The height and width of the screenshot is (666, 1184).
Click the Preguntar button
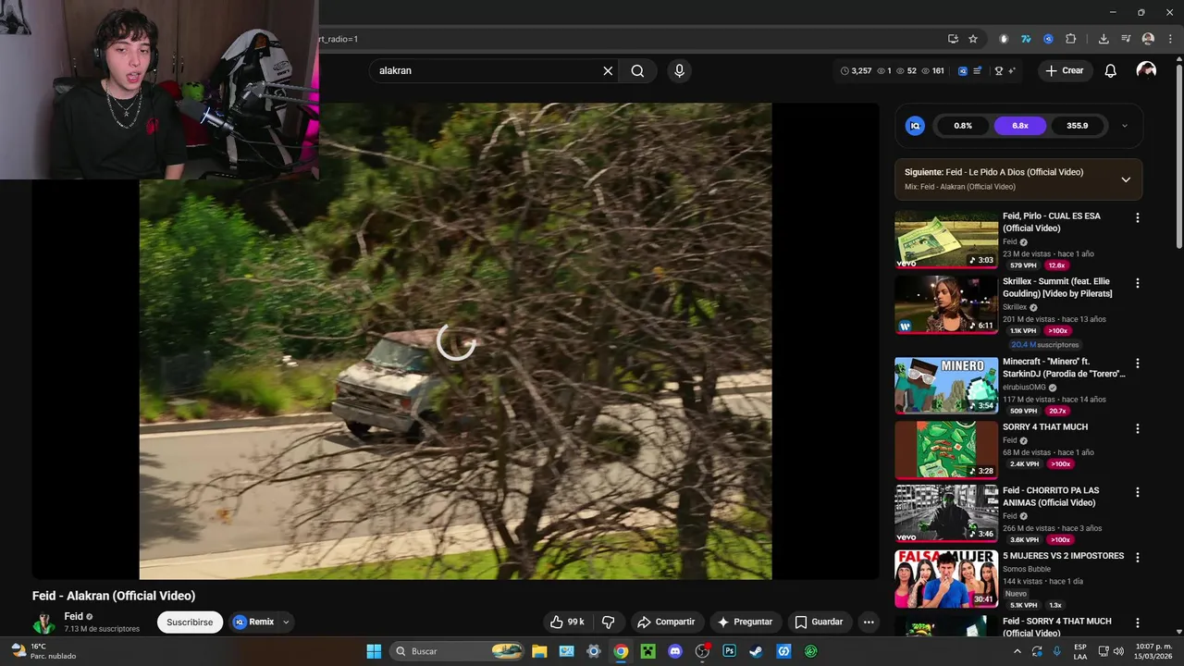pyautogui.click(x=745, y=623)
